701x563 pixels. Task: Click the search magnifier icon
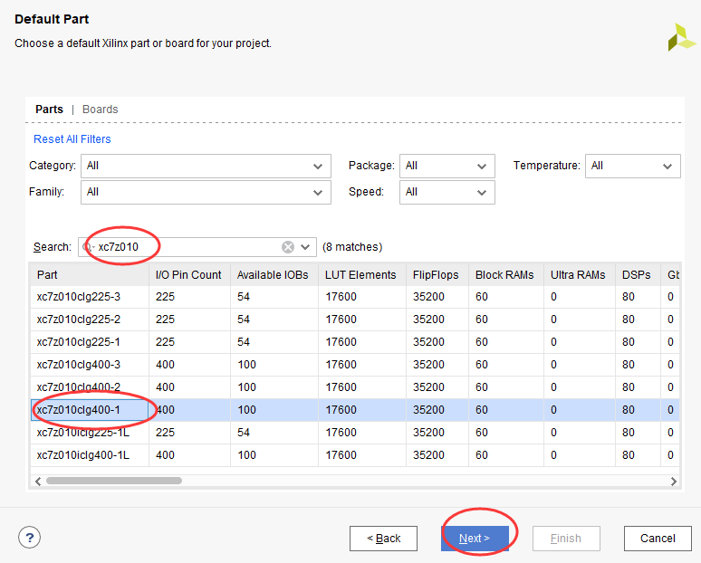point(88,247)
